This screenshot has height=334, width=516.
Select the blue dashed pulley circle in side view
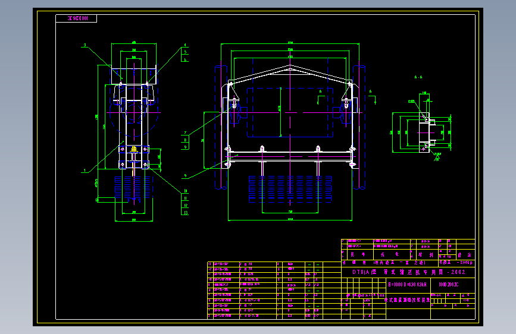(134, 112)
